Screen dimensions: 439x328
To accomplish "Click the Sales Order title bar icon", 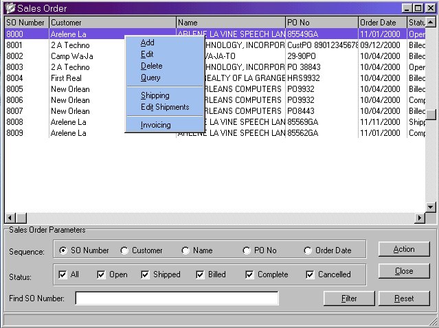I will pos(10,8).
